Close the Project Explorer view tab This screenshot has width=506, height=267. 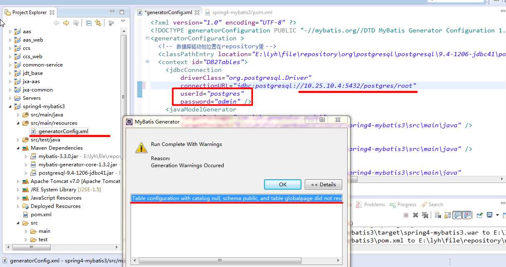(x=52, y=12)
